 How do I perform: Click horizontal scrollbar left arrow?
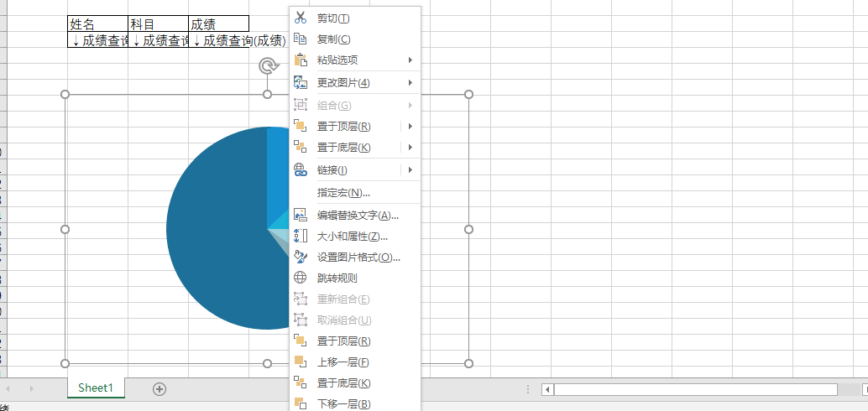[x=547, y=389]
